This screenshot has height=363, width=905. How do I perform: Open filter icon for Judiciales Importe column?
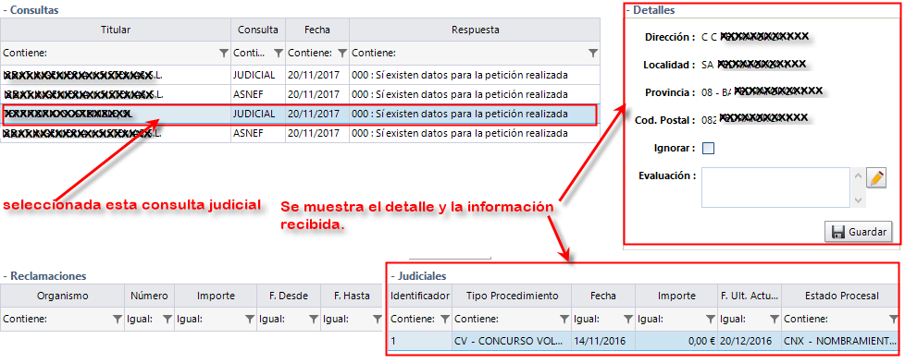(x=710, y=319)
